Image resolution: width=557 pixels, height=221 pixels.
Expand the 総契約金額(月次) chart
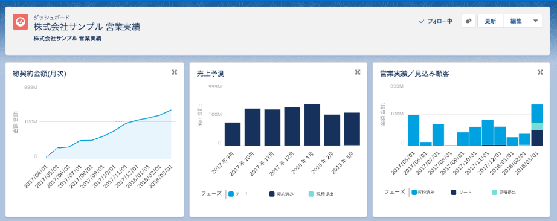(x=175, y=72)
